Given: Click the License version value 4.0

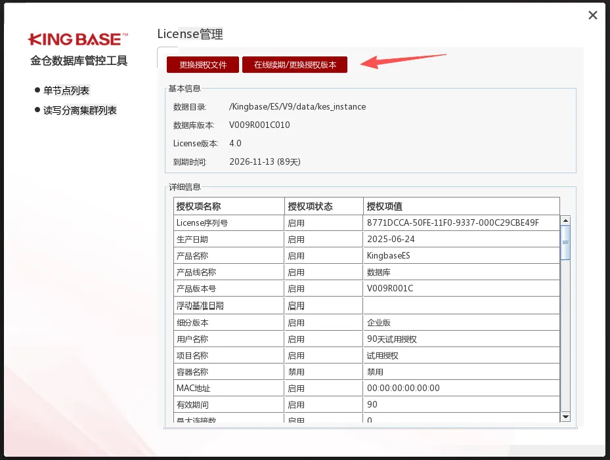Looking at the screenshot, I should 235,143.
